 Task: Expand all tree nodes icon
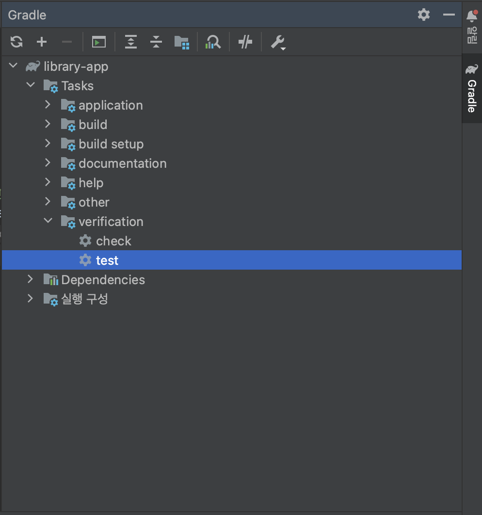(x=130, y=42)
